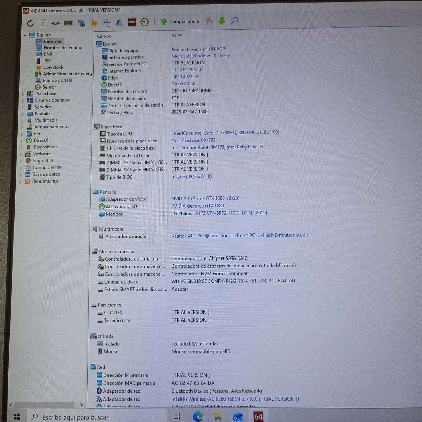Open the Windows Start button
The image size is (422, 422).
coord(17,417)
